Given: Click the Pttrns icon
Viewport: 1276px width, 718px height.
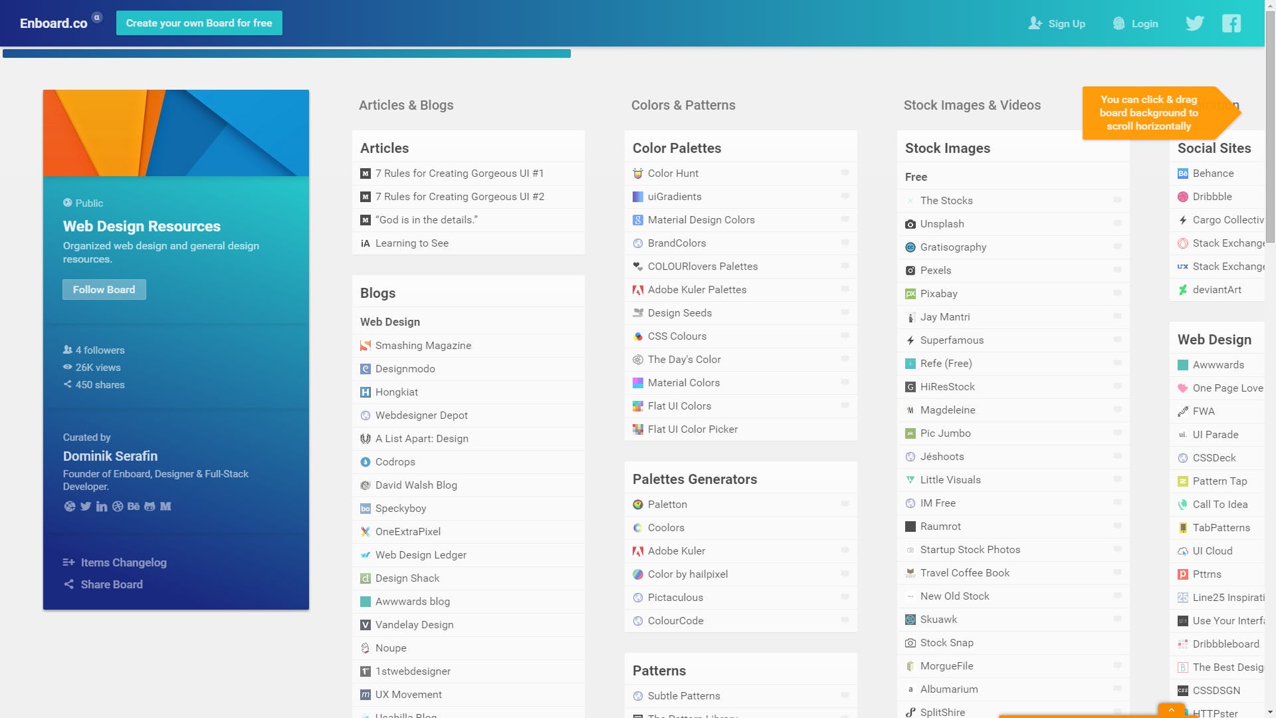Looking at the screenshot, I should coord(1183,574).
